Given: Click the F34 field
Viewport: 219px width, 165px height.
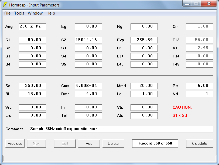Looking at the screenshot, I should pos(200,56).
